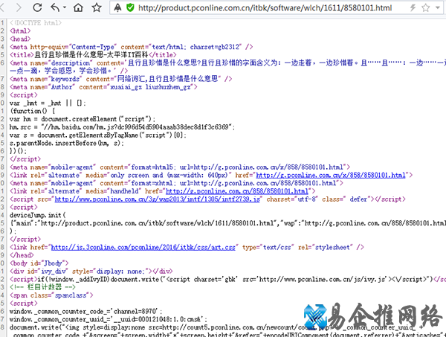This screenshot has height=337, width=446.
Task: Open the intf2739.js script link
Action: click(x=158, y=199)
